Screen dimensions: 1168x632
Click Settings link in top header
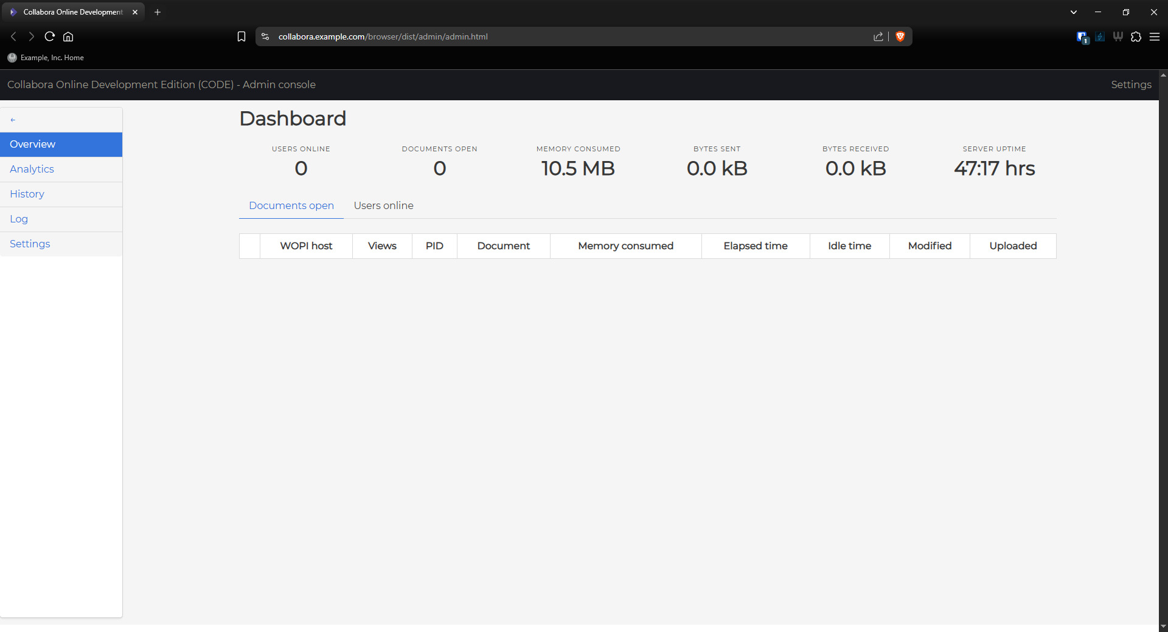(1130, 84)
